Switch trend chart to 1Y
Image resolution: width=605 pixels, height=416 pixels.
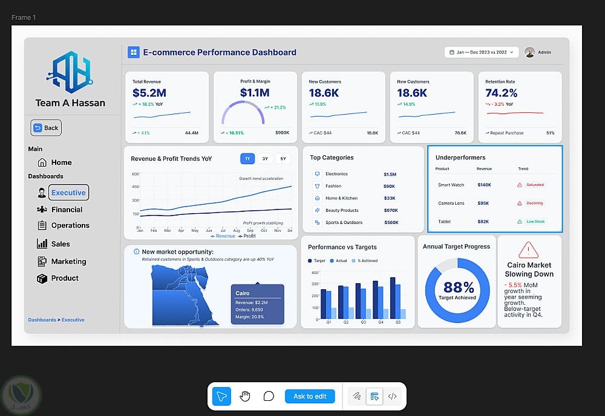[247, 159]
